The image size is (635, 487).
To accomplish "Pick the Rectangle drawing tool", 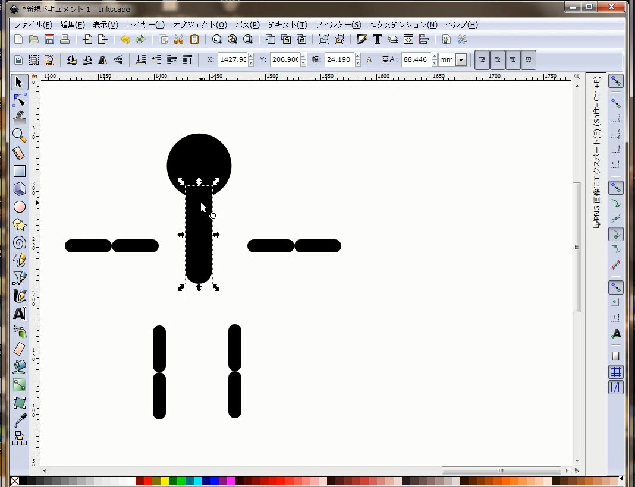I will pos(20,171).
